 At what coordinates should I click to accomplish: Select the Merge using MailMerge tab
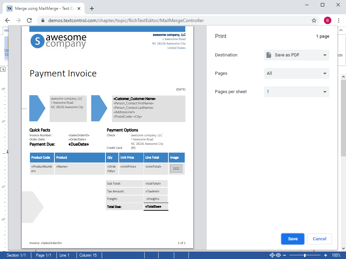tap(41, 8)
